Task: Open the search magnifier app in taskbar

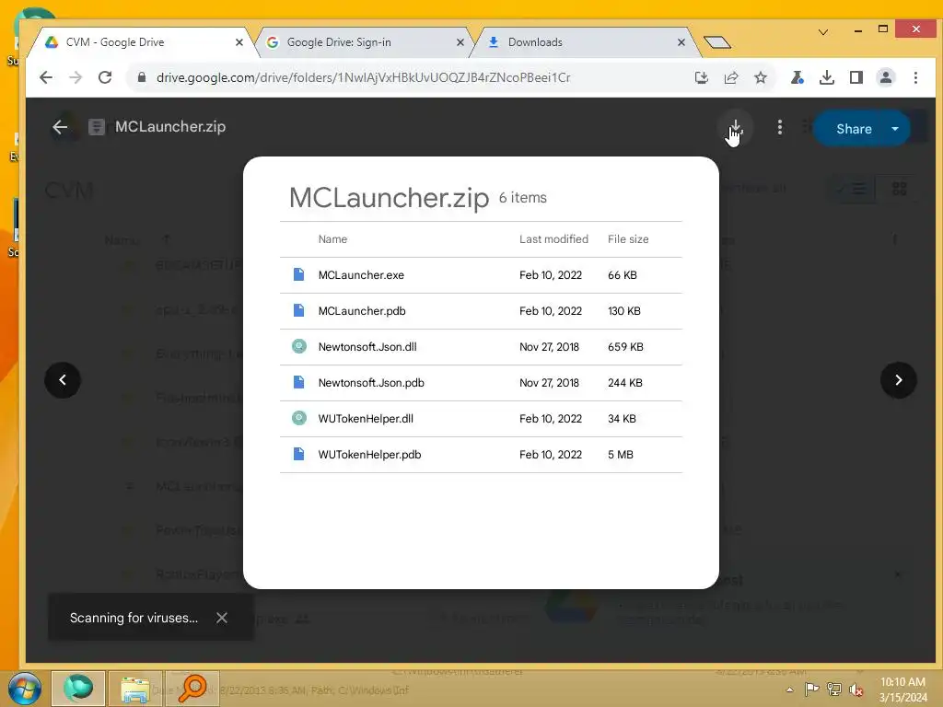Action: click(192, 689)
